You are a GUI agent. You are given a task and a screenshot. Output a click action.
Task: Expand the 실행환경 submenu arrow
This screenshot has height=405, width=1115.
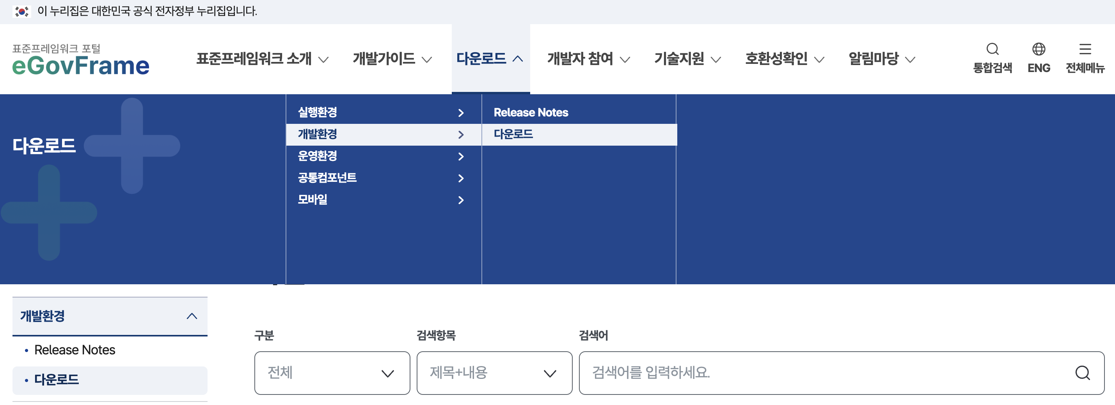(461, 113)
